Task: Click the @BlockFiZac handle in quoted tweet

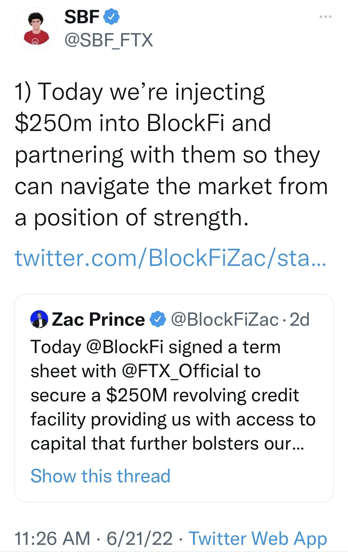Action: tap(225, 319)
